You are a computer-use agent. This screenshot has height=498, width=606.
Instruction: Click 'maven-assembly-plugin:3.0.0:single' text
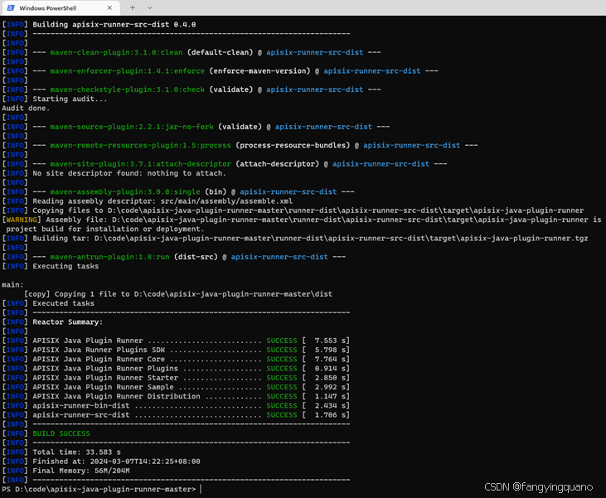125,191
